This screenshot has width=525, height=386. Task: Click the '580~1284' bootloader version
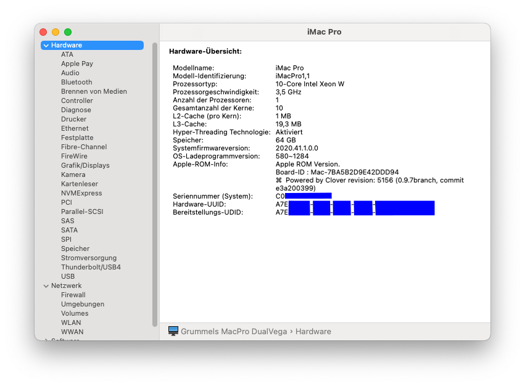coord(292,157)
